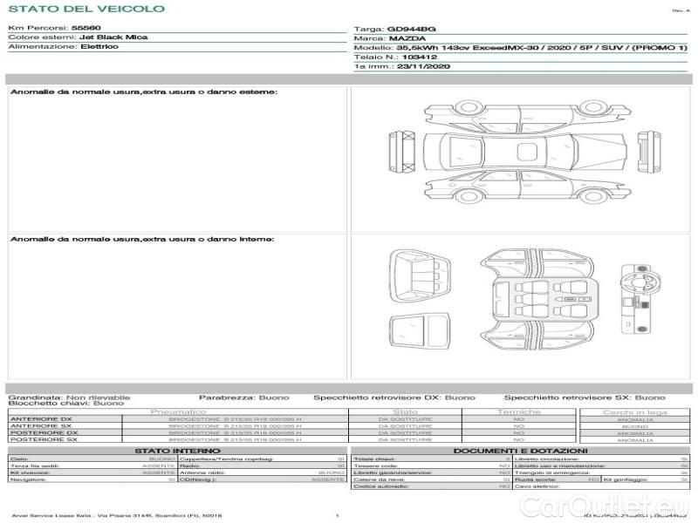Click the Grandinata: Non rilevabile text
This screenshot has height=523, width=698.
click(70, 397)
